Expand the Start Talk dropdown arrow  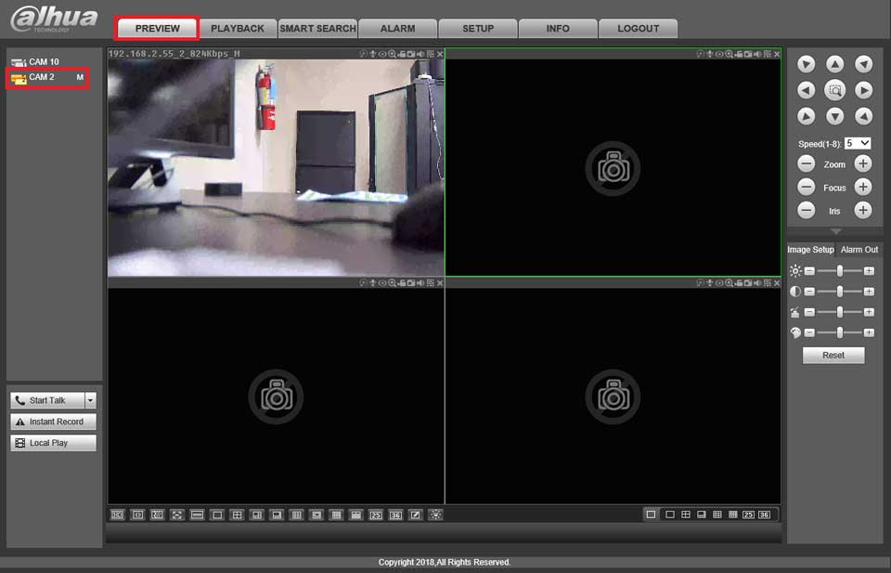90,400
